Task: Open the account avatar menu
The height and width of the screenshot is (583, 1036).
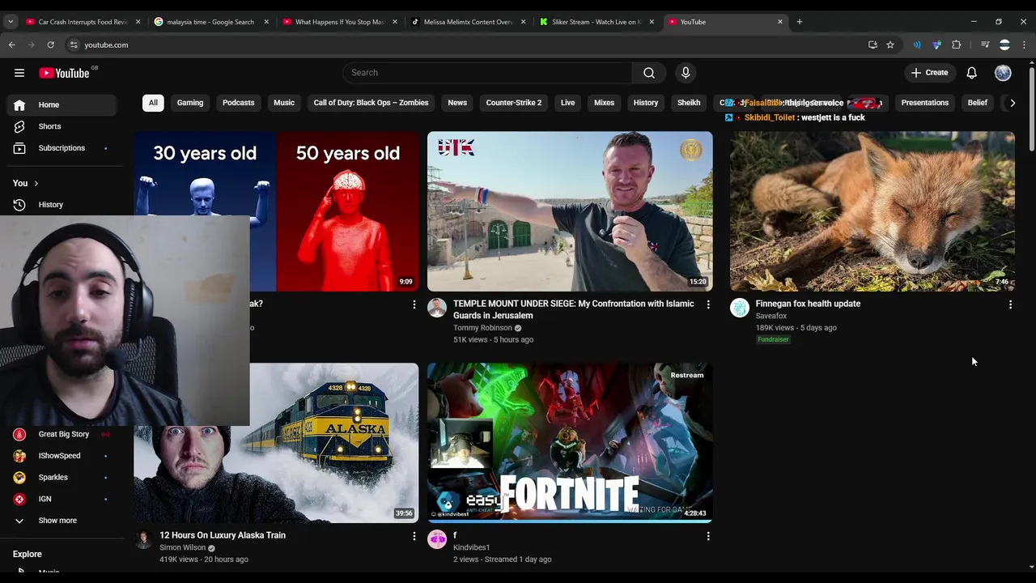Action: [1003, 73]
